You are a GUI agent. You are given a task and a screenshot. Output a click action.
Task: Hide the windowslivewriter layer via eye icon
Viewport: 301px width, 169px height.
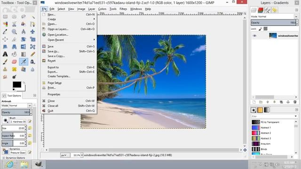(254, 36)
